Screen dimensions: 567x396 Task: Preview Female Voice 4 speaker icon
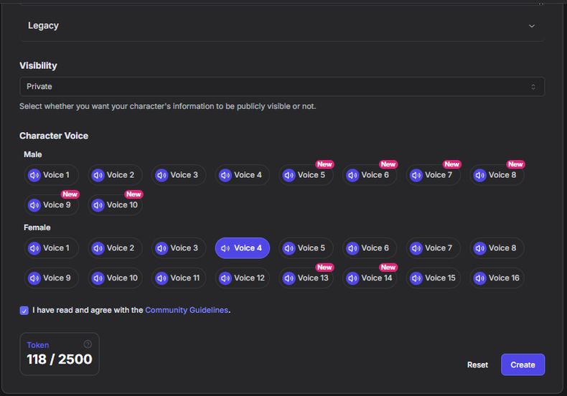[x=225, y=248]
